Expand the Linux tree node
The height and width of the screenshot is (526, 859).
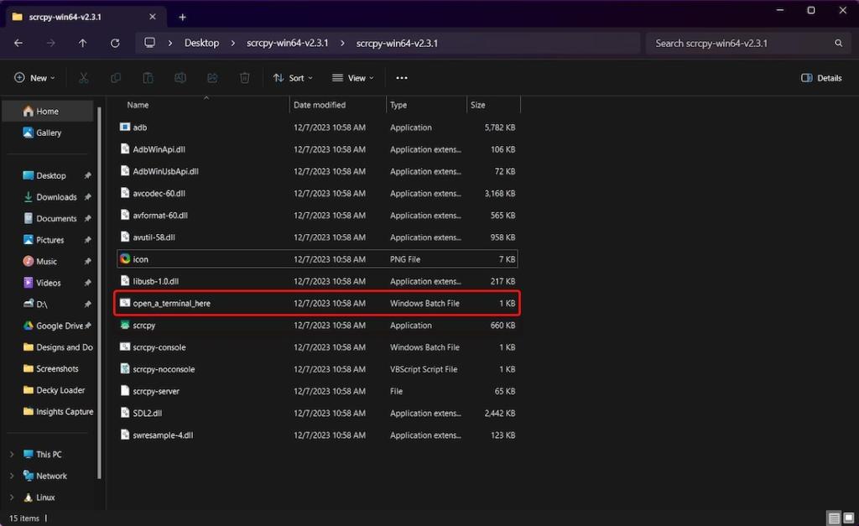[x=12, y=497]
